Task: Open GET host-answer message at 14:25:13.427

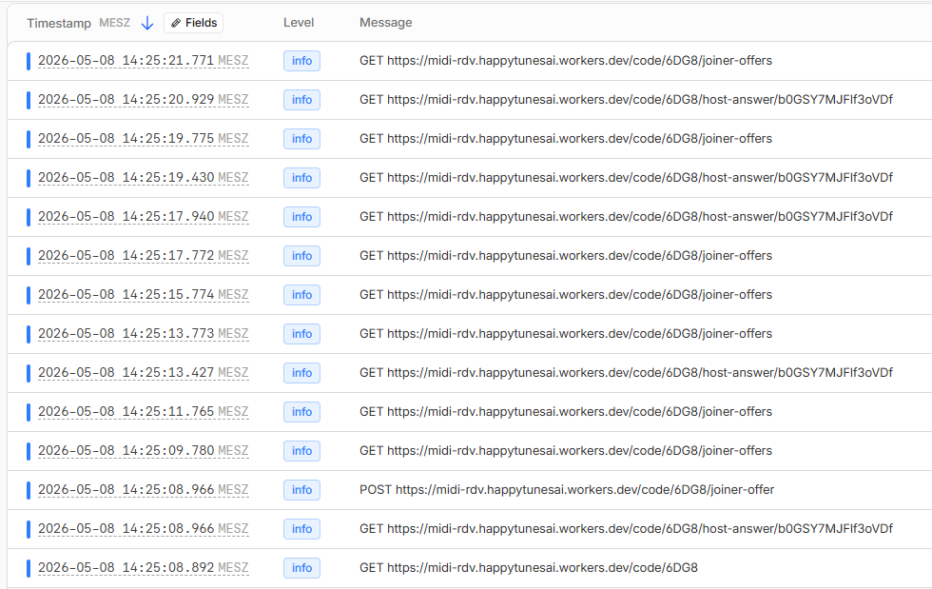Action: (626, 372)
